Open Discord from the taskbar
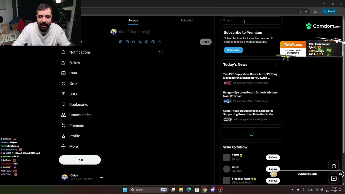The width and height of the screenshot is (345, 194). tap(213, 190)
